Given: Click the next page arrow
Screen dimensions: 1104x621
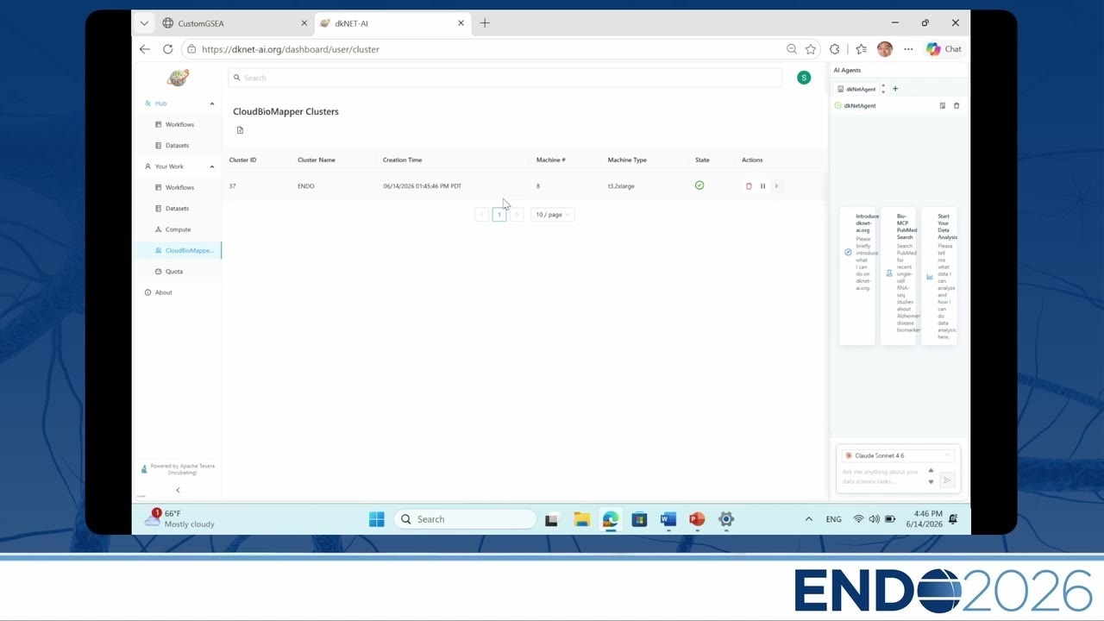Looking at the screenshot, I should coord(517,215).
